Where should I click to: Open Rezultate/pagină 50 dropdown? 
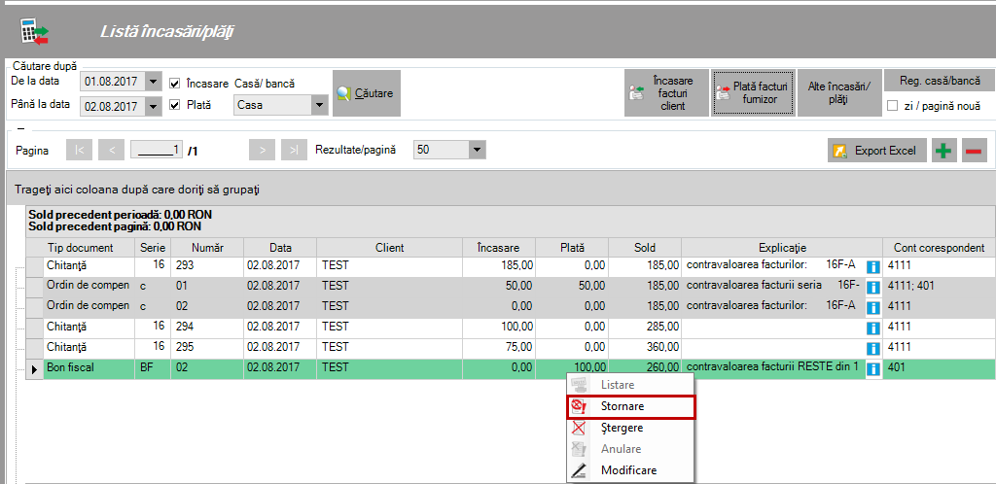point(477,151)
